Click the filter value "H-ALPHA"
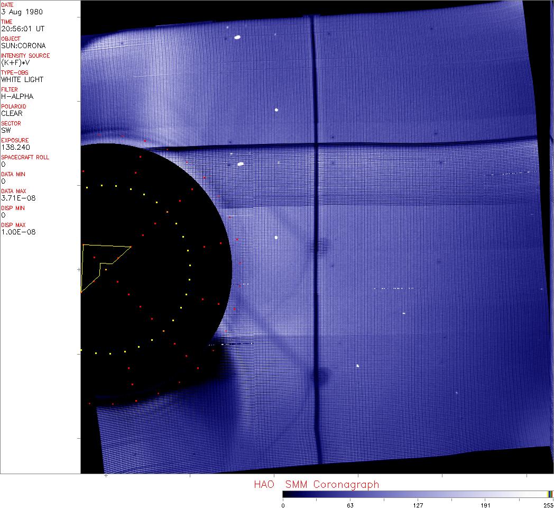 click(x=17, y=96)
